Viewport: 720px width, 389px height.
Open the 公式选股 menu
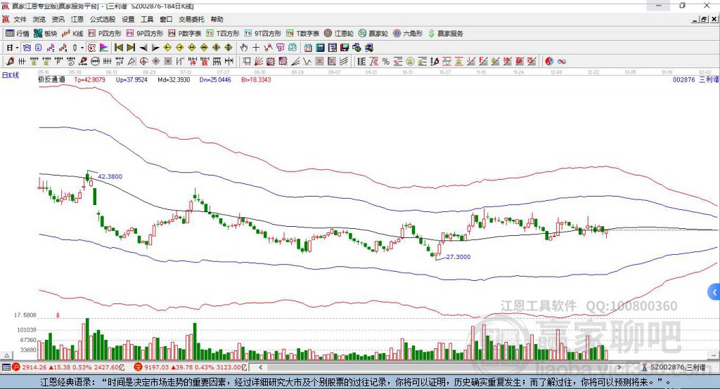click(103, 19)
